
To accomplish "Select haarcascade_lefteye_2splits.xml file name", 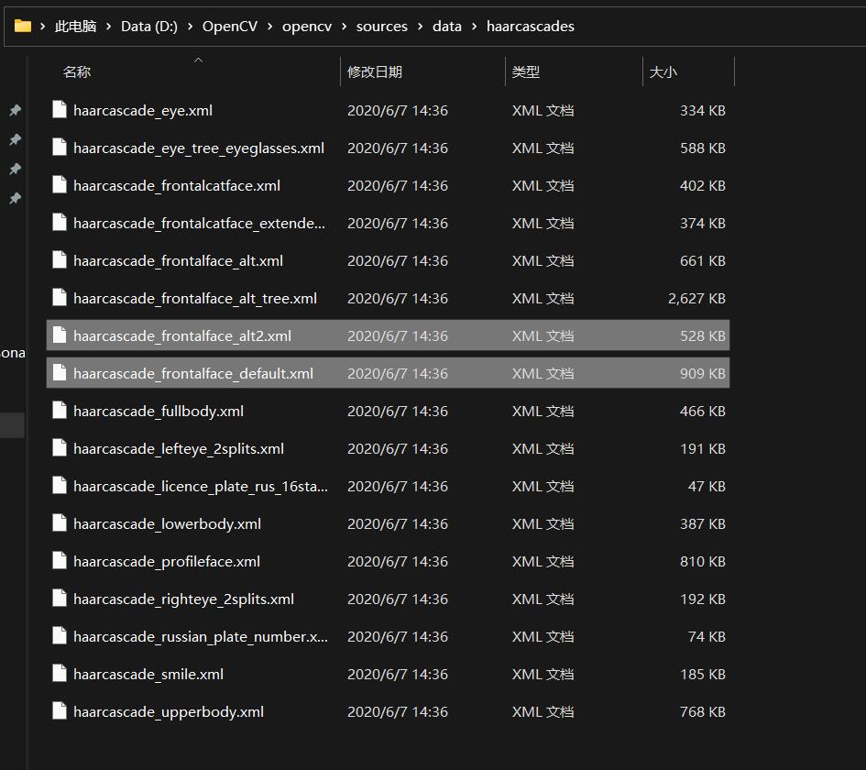I will tap(179, 448).
